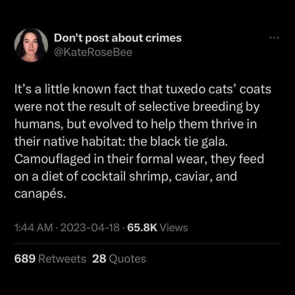
Task: Click the @KateRoseBee handle
Action: [93, 52]
